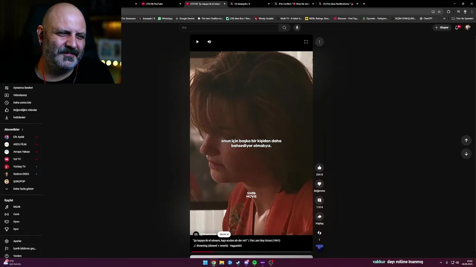The image size is (476, 267).
Task: Open the notifications bell
Action: [x=457, y=27]
